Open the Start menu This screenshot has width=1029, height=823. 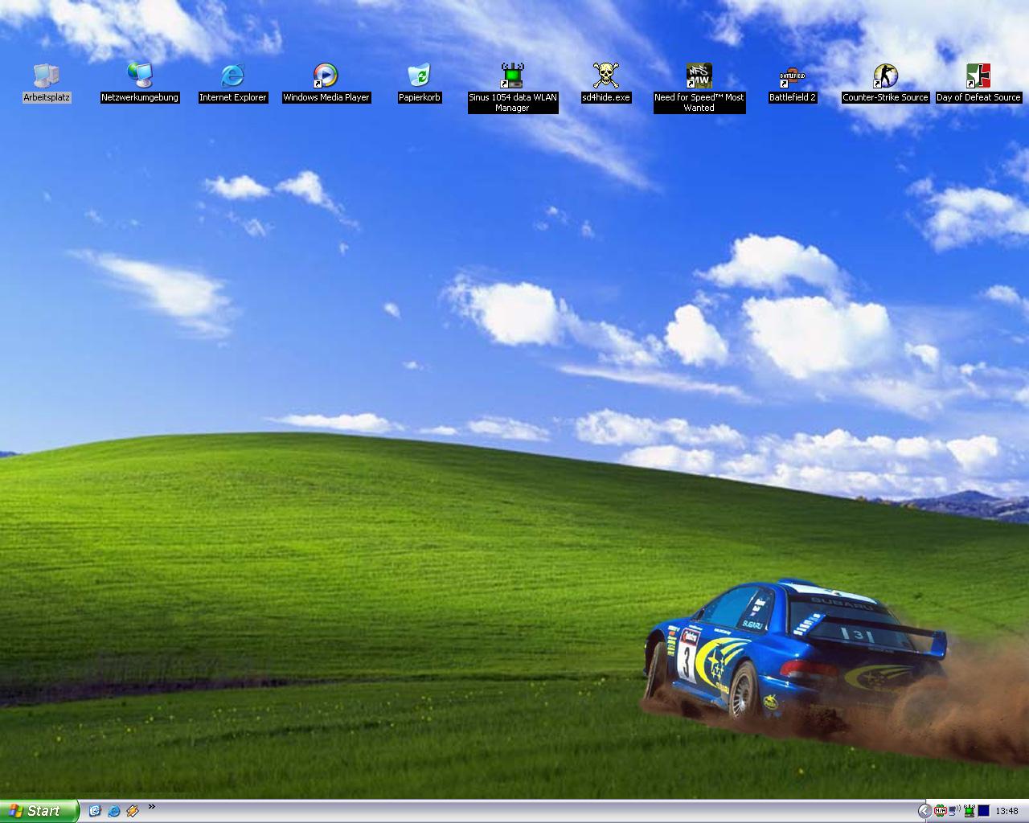(39, 811)
